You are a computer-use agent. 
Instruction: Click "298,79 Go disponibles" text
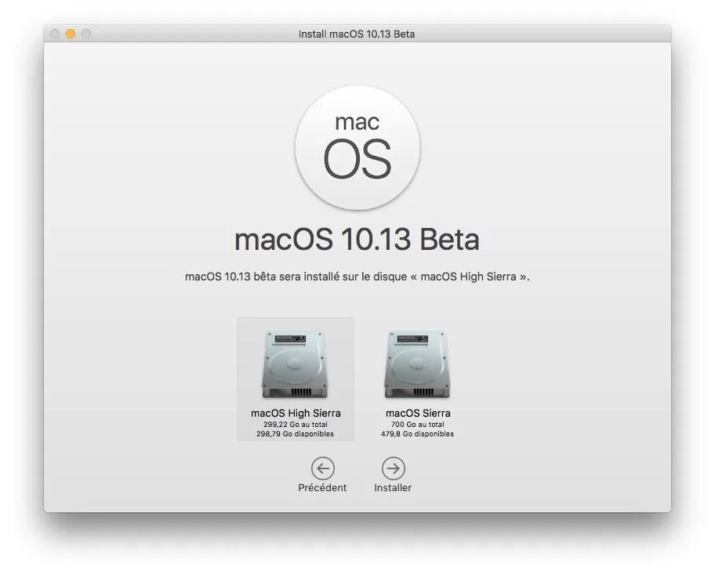click(x=295, y=434)
